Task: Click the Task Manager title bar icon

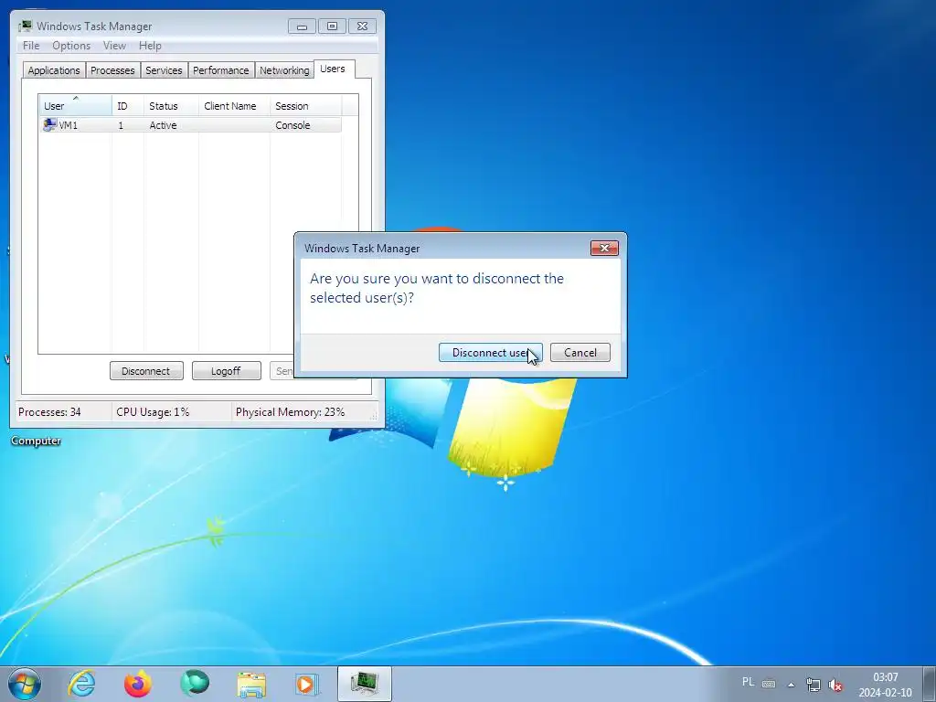Action: point(25,26)
